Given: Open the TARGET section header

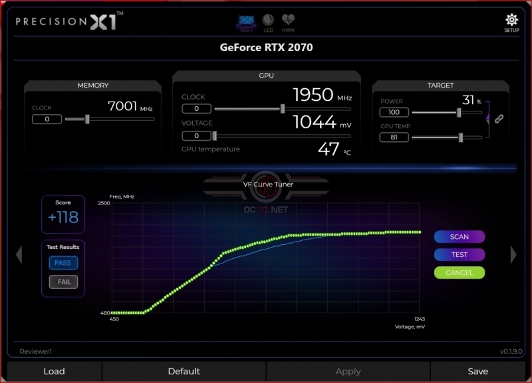Looking at the screenshot, I should [440, 85].
